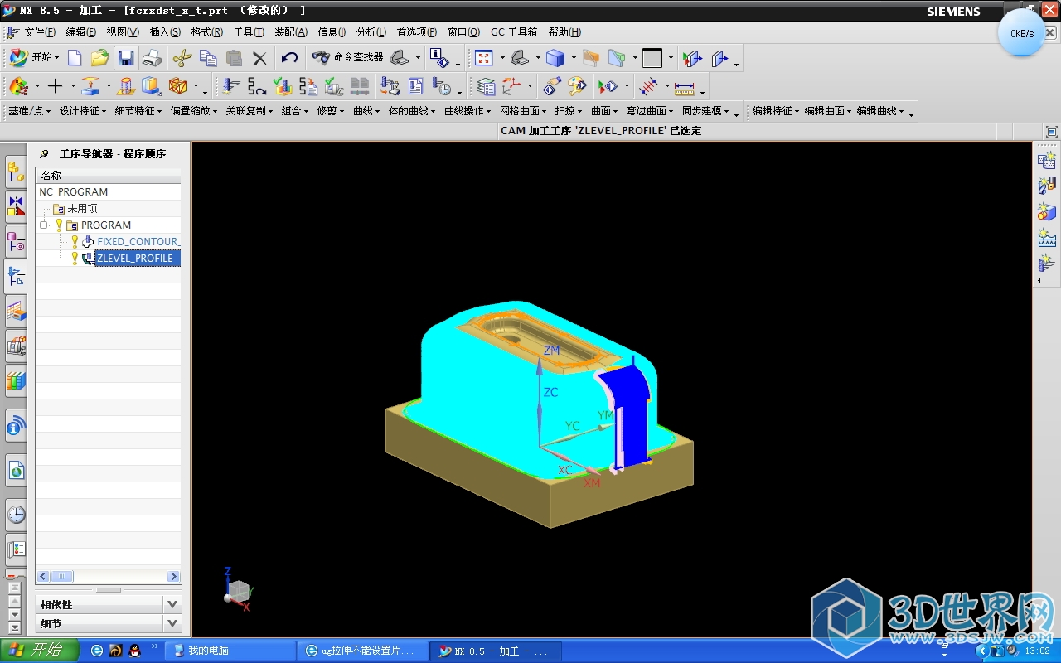Open the 编辑(E) menu

click(80, 32)
